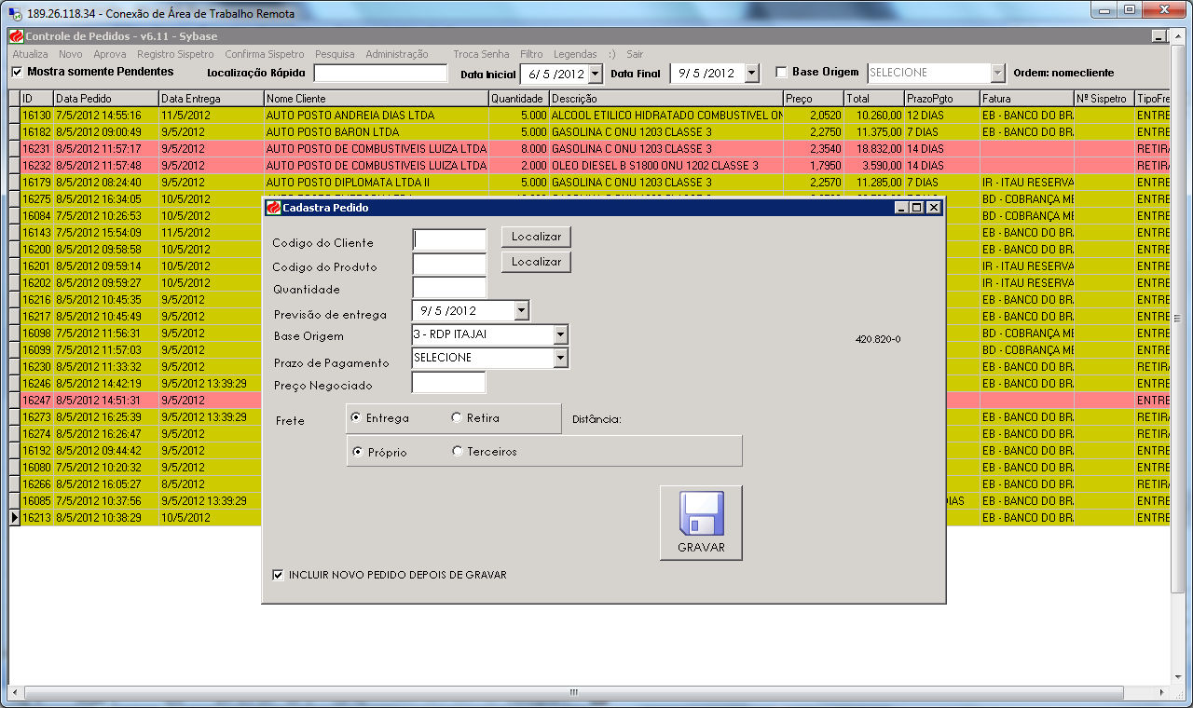Image resolution: width=1193 pixels, height=708 pixels.
Task: Click the Nº Sispetro column header
Action: 1104,98
